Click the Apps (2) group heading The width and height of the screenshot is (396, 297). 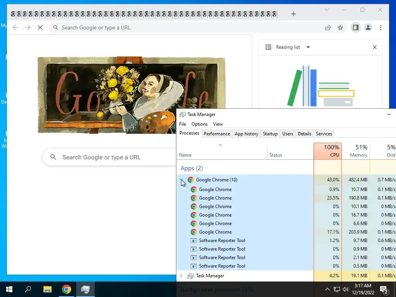192,168
